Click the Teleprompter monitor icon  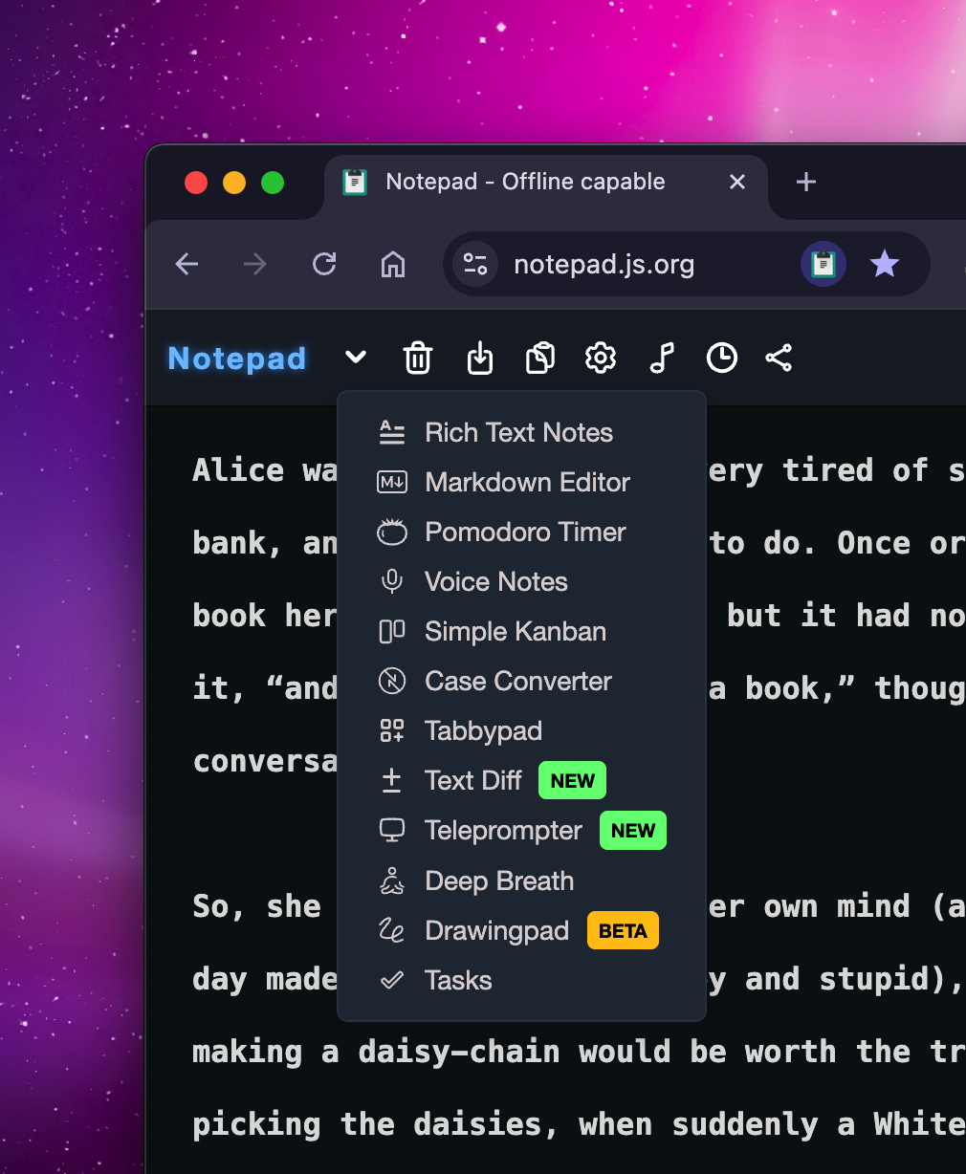point(392,831)
